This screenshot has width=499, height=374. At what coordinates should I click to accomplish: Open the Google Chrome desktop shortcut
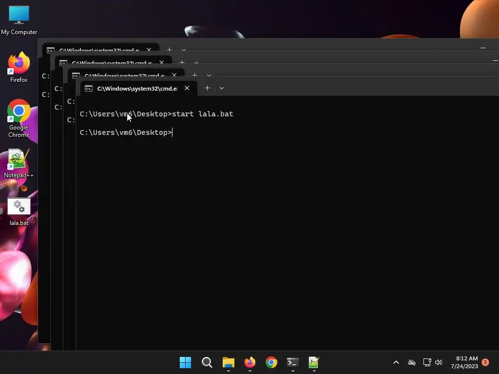(19, 118)
